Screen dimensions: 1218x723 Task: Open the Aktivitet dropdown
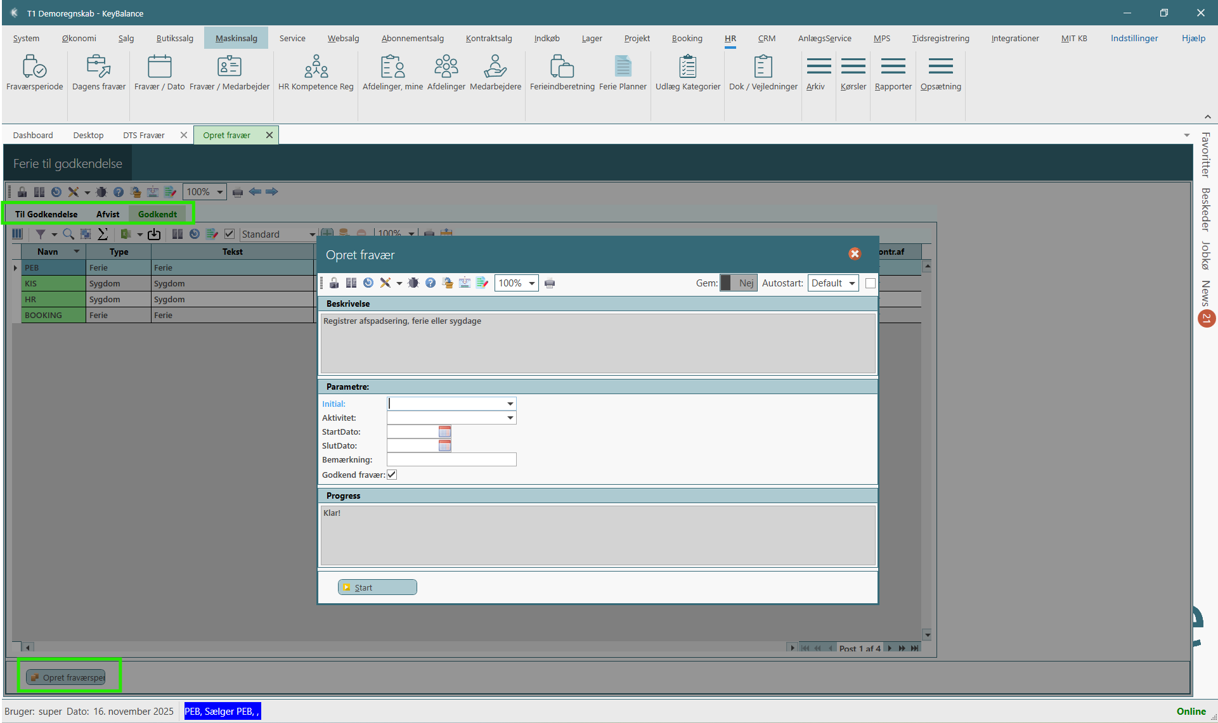(x=510, y=418)
